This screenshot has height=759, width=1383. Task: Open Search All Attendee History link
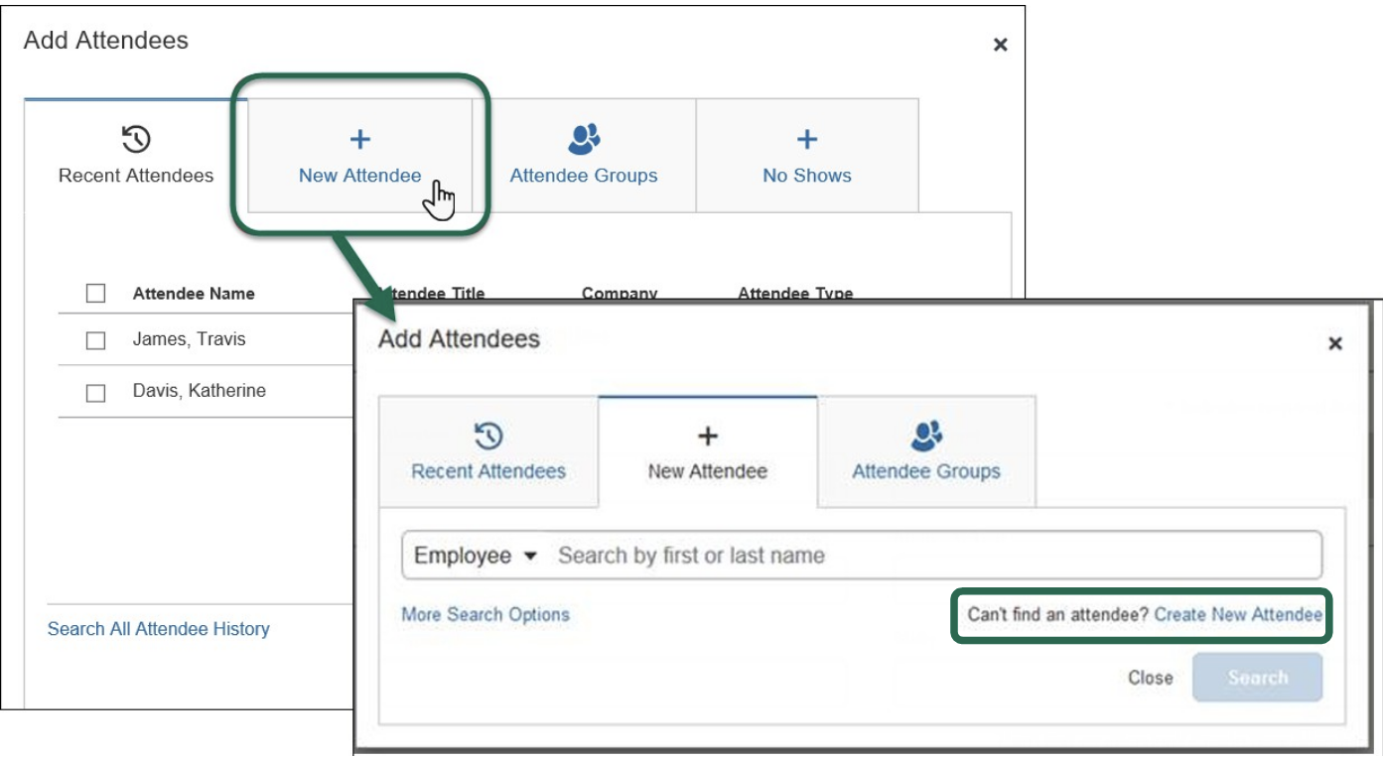pyautogui.click(x=159, y=629)
